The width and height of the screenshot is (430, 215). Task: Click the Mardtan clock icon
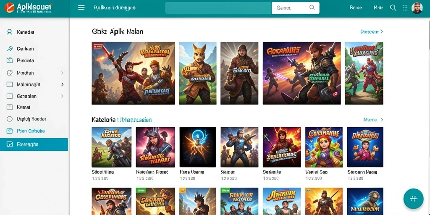10,73
